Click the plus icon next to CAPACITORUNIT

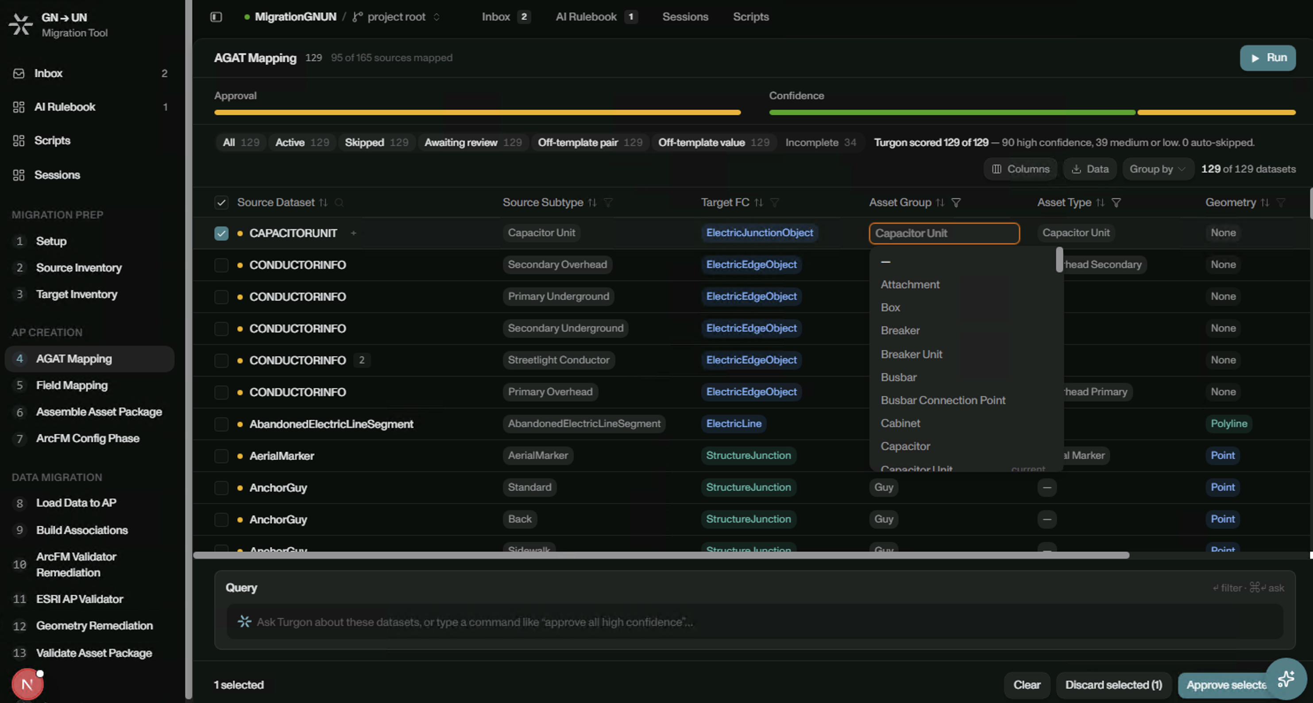[x=353, y=233]
